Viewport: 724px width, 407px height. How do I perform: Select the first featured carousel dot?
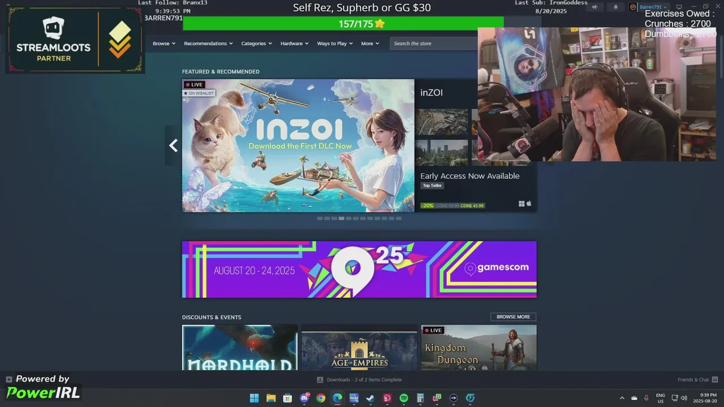[x=320, y=218]
